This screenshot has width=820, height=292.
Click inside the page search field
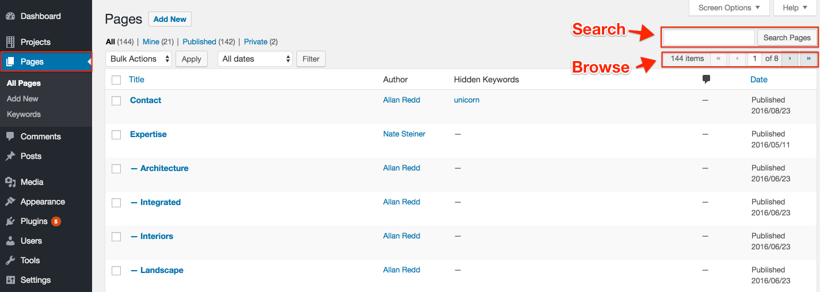pyautogui.click(x=708, y=37)
